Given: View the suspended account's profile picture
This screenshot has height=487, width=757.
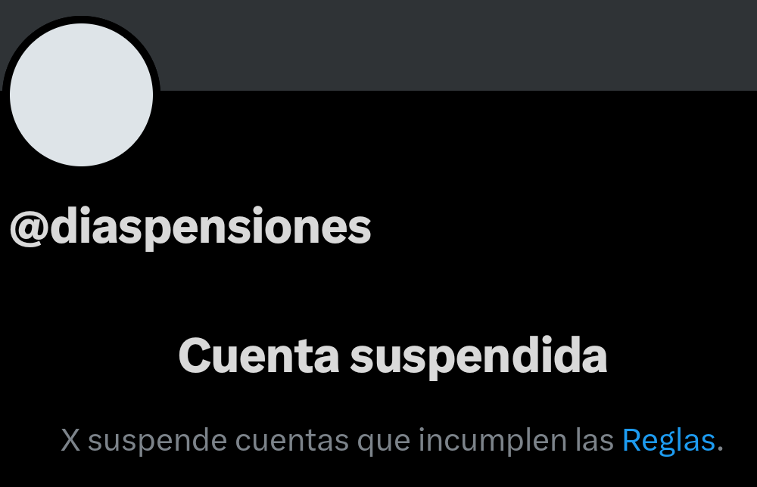Looking at the screenshot, I should point(81,95).
